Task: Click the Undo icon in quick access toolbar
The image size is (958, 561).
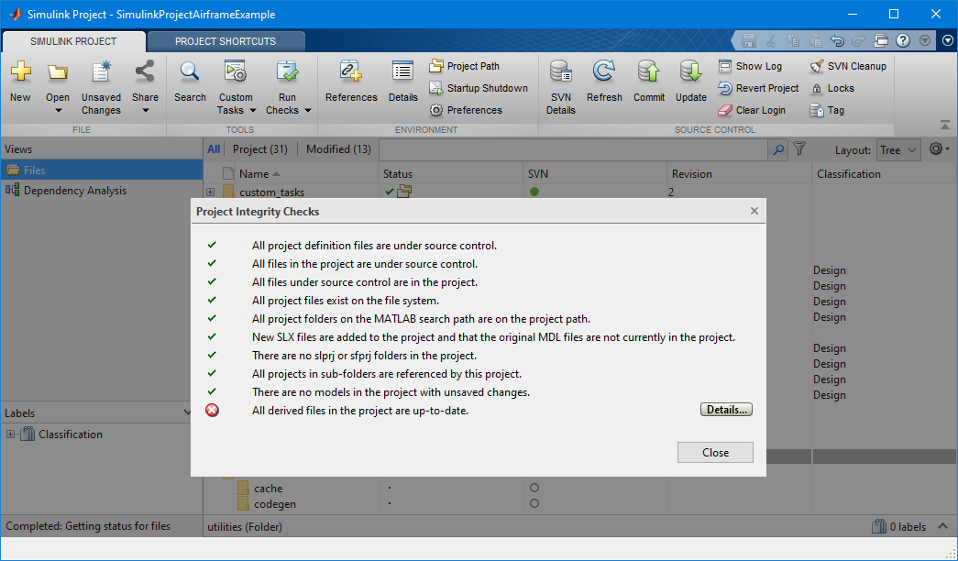Action: pos(836,41)
